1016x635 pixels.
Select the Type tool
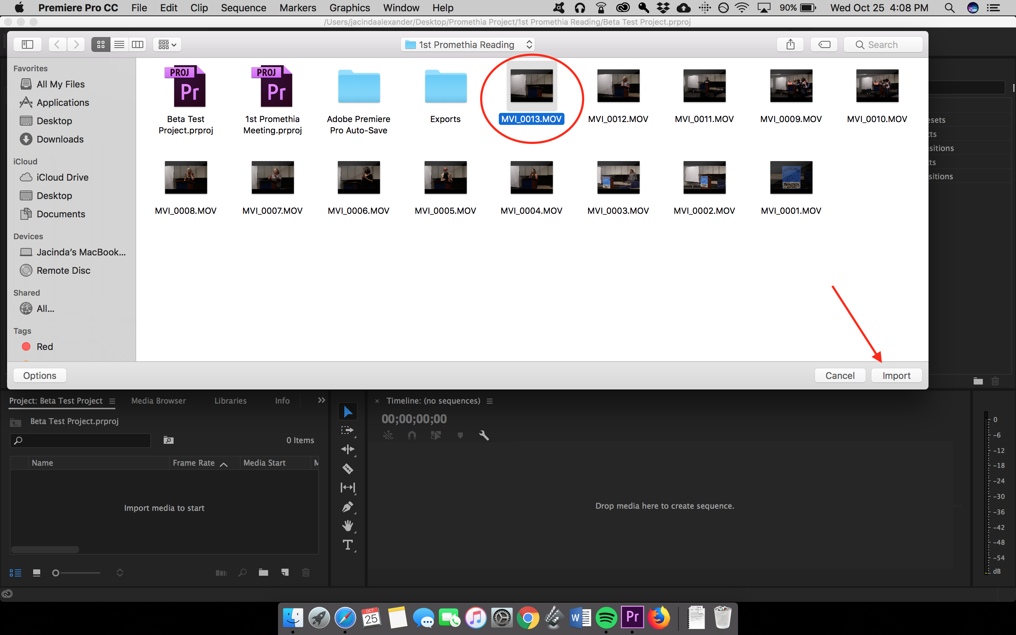coord(347,545)
